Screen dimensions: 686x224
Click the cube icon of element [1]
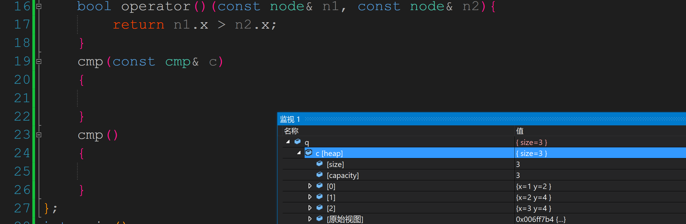point(320,197)
